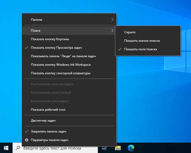The height and width of the screenshot is (153, 191).
Task: Open Task View icon on taskbar
Action: [x=104, y=148]
